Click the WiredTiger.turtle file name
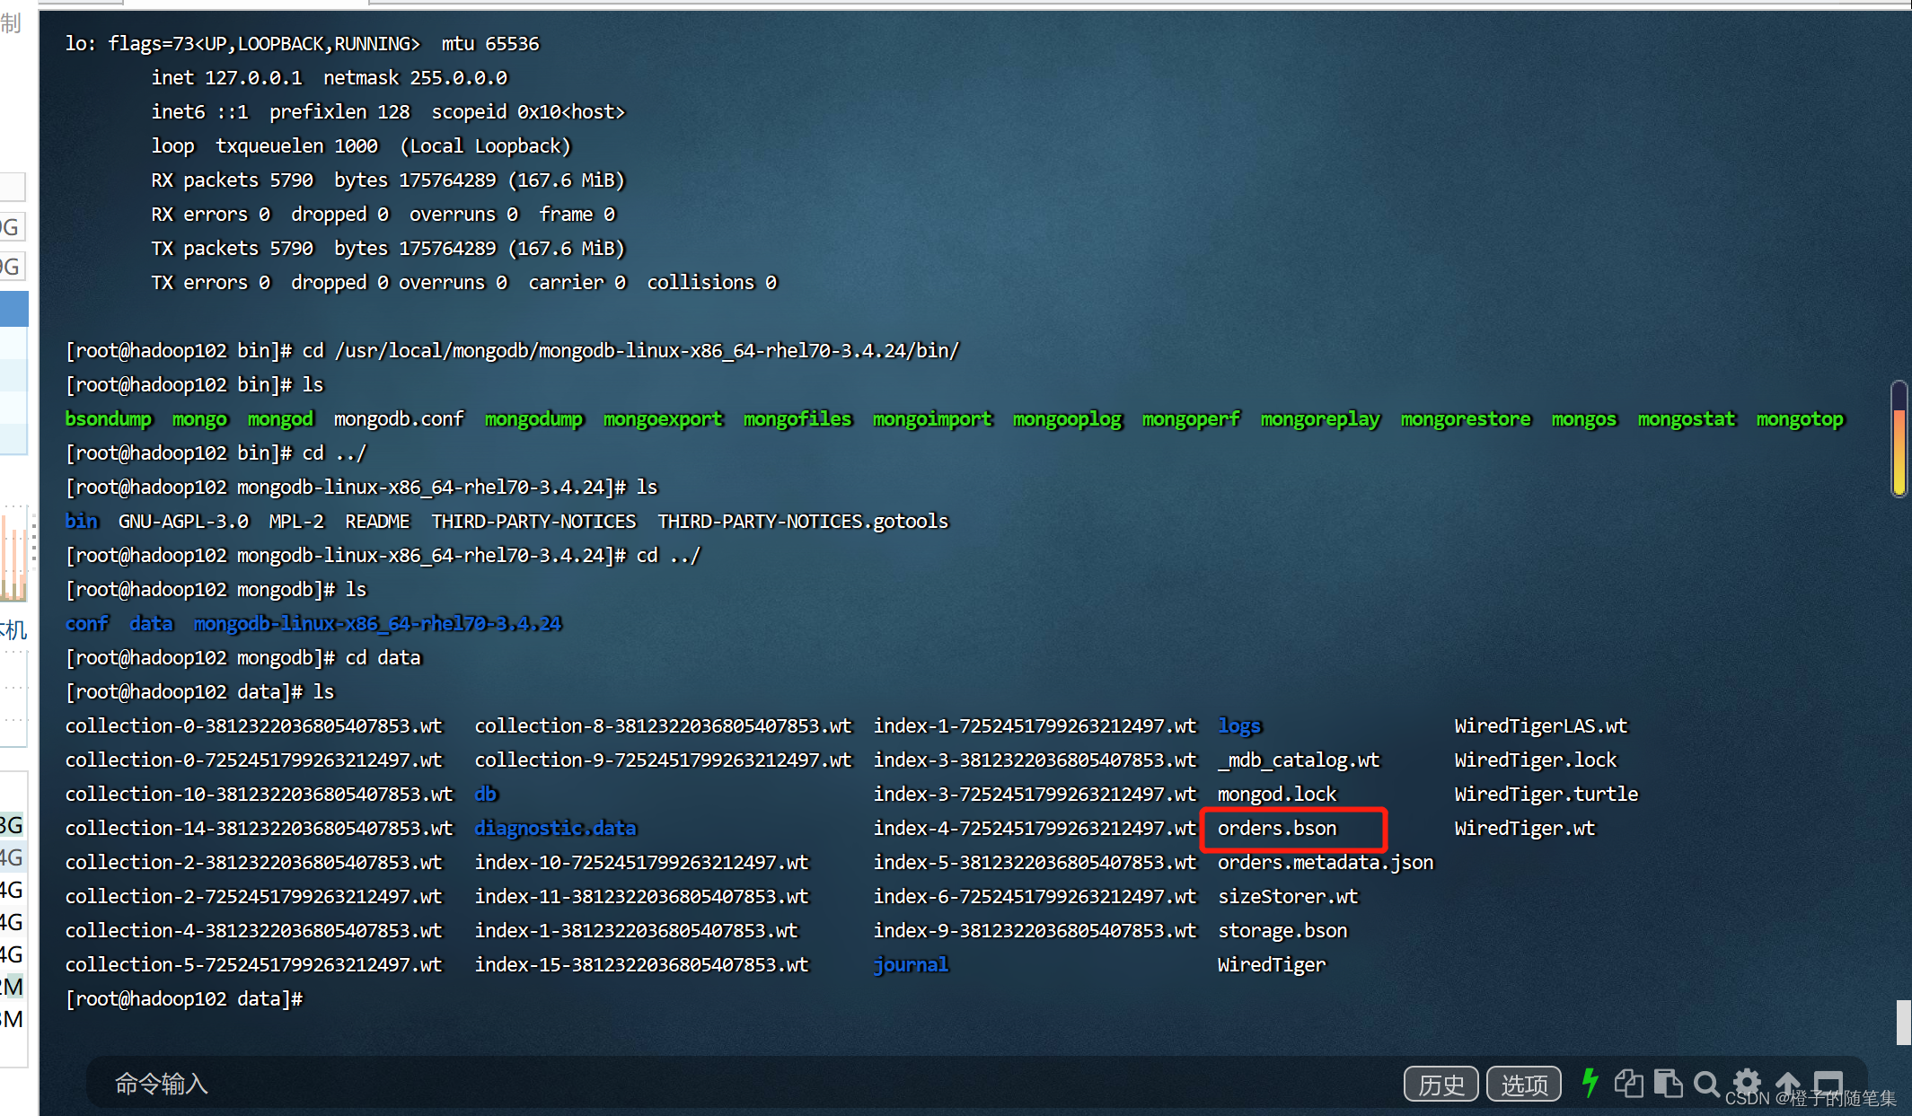 [1546, 794]
